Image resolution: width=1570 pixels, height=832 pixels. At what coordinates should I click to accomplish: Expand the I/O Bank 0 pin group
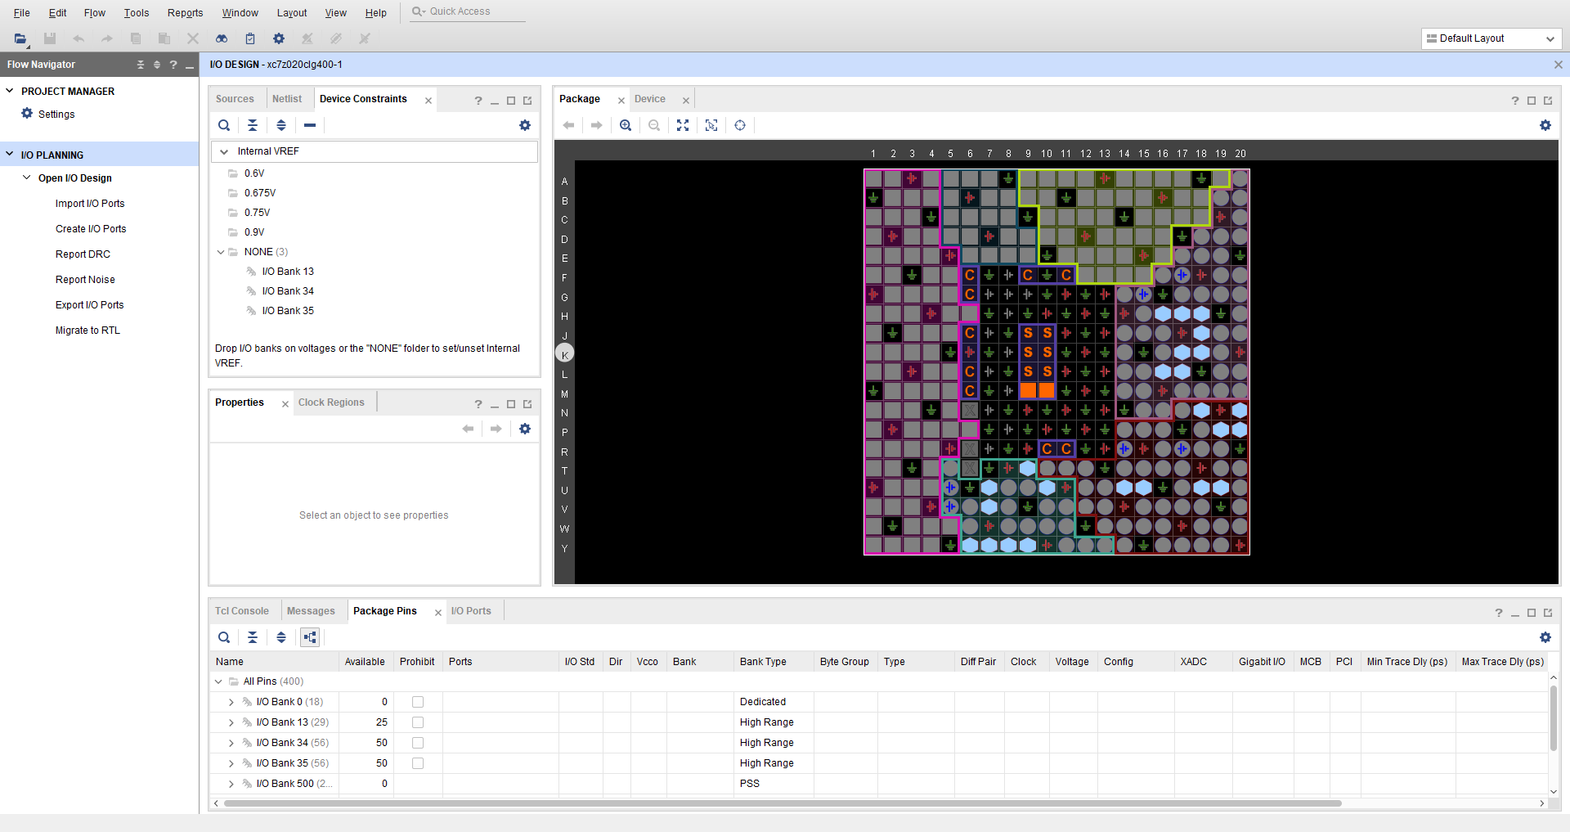coord(230,701)
